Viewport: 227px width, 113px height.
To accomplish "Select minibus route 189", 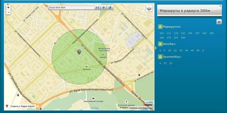I will tap(183, 38).
